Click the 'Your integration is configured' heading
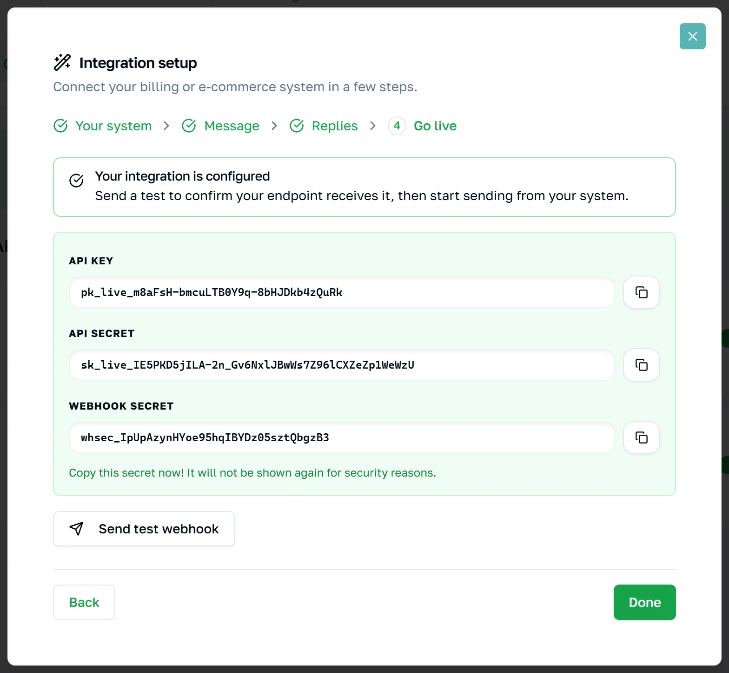 pyautogui.click(x=182, y=176)
